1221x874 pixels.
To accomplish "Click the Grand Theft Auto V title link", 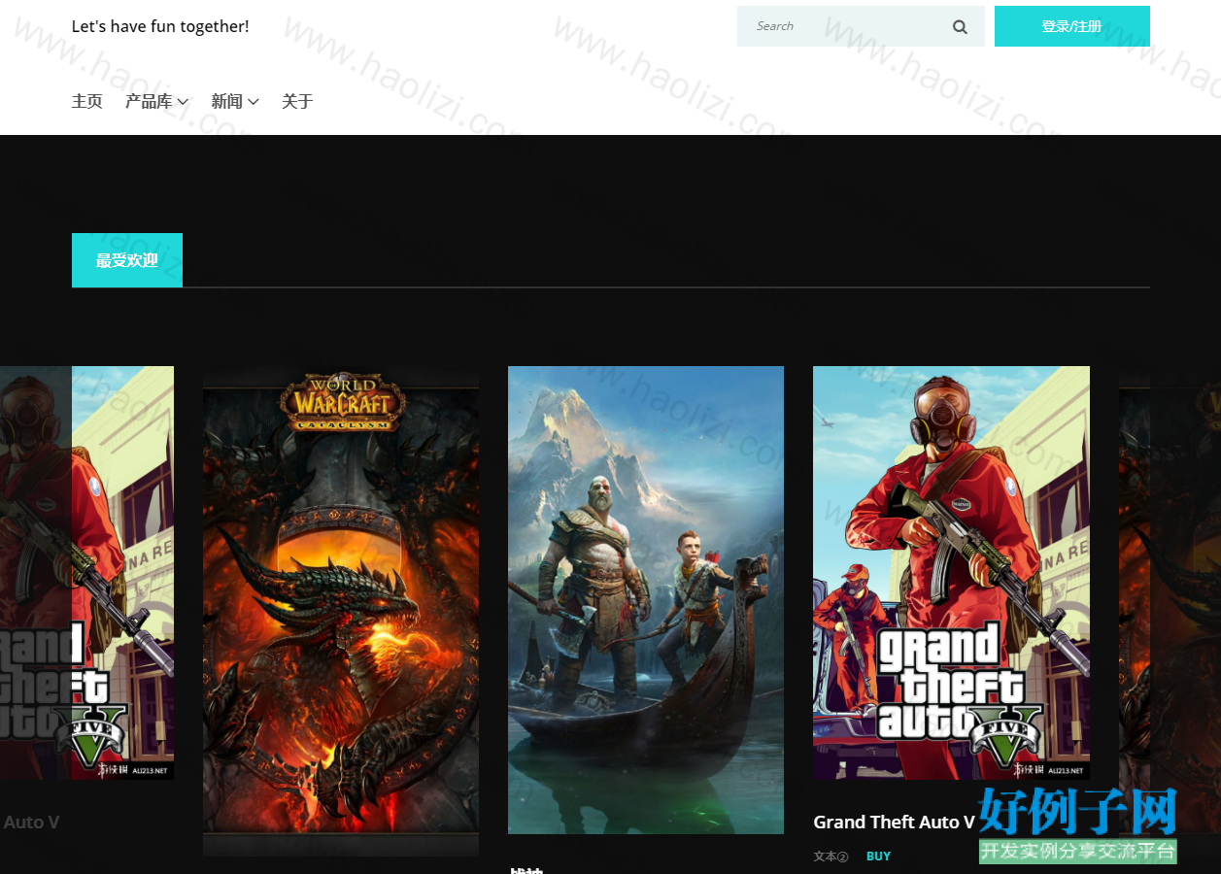I will pos(894,822).
